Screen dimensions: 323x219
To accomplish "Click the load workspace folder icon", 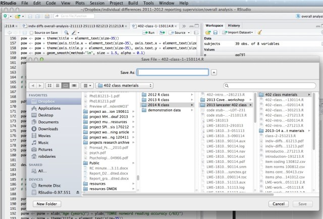I will click(208, 32).
